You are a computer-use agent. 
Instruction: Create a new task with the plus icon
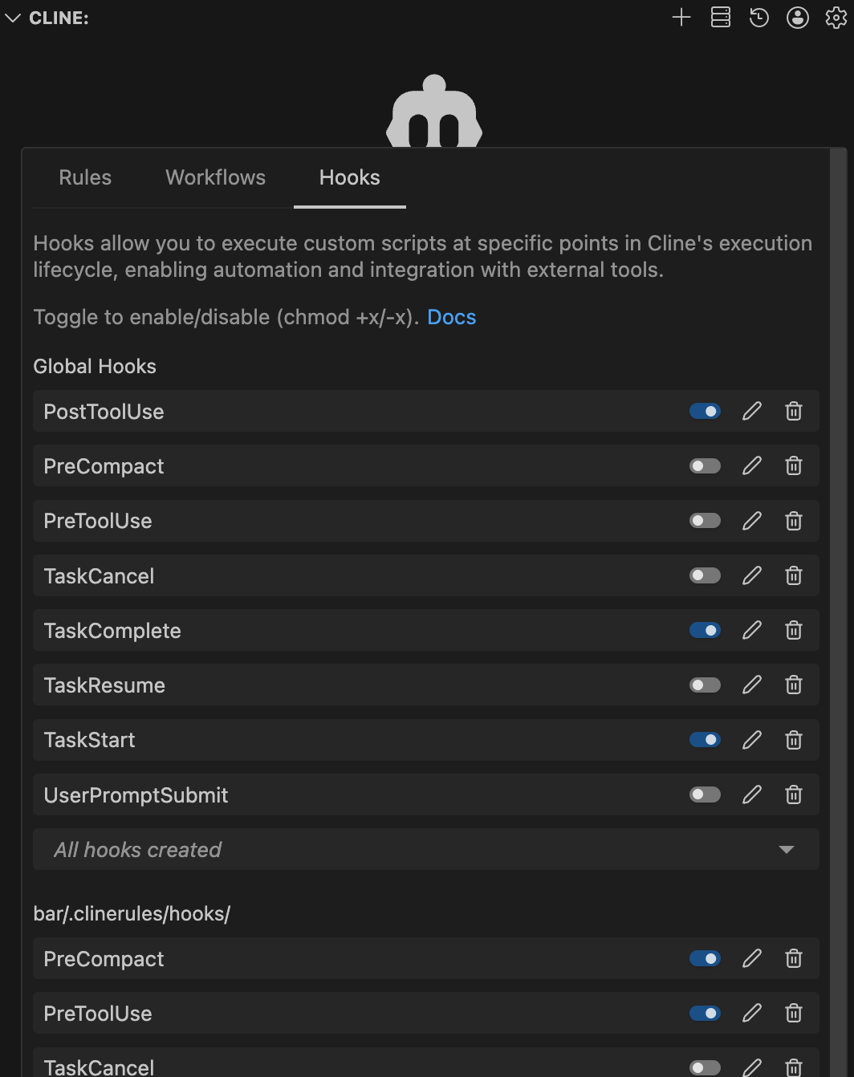click(681, 17)
